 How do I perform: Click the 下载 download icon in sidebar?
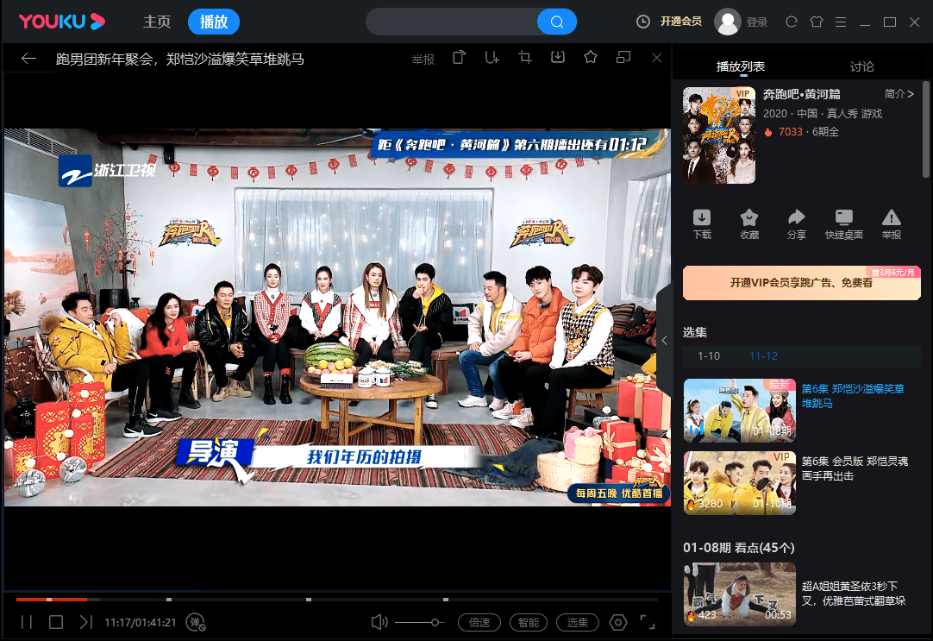pos(702,224)
